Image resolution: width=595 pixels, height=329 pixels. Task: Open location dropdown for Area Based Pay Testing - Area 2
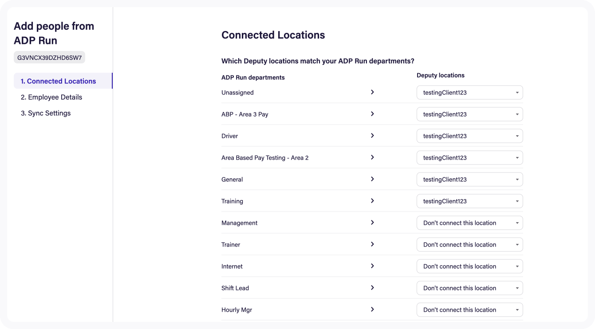tap(470, 158)
